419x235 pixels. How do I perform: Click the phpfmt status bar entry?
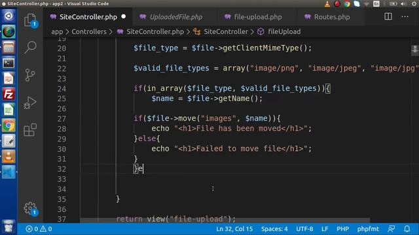coord(368,229)
